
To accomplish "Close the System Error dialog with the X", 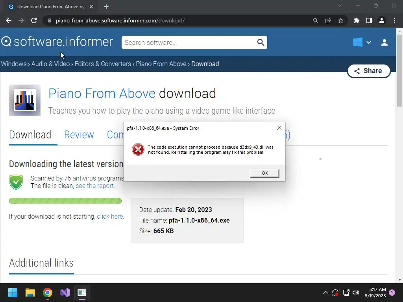I will click(x=279, y=128).
